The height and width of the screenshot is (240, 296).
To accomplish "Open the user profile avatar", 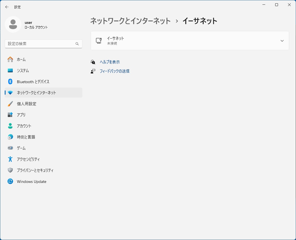I will point(13,24).
